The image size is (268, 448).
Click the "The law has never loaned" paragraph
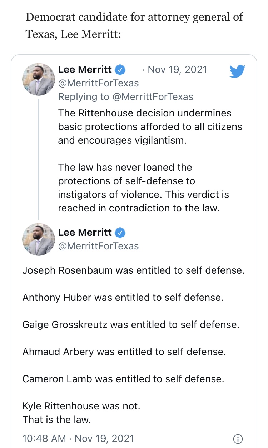[143, 188]
